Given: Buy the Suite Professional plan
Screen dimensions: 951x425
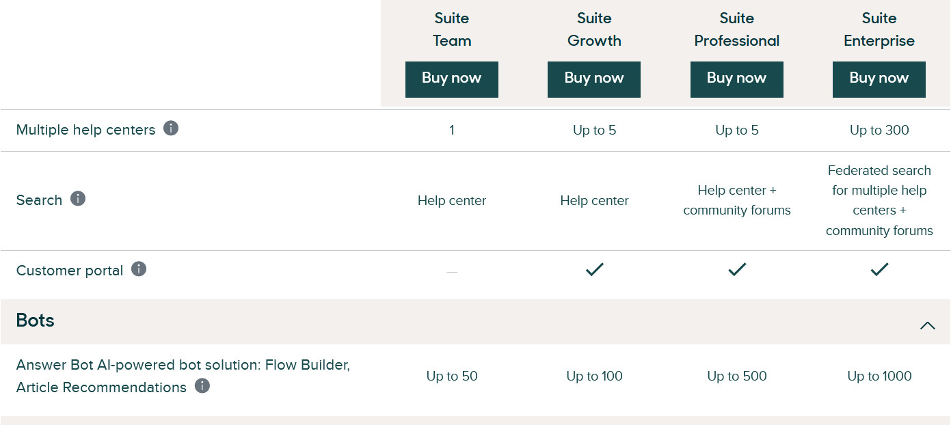Looking at the screenshot, I should tap(737, 79).
